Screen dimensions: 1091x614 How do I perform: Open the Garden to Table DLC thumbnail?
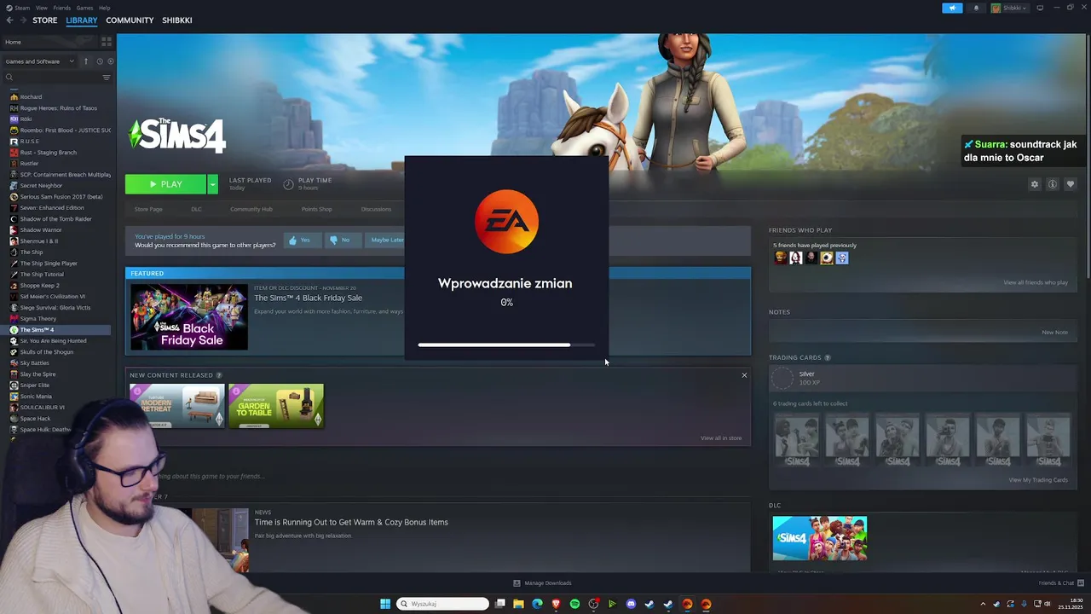[x=276, y=406]
